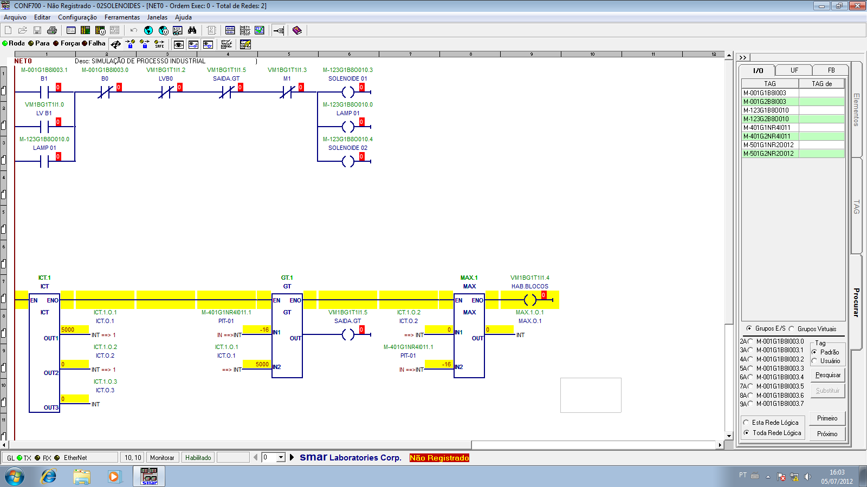This screenshot has height=487, width=867.
Task: Open the Arquivo menu
Action: pyautogui.click(x=15, y=17)
